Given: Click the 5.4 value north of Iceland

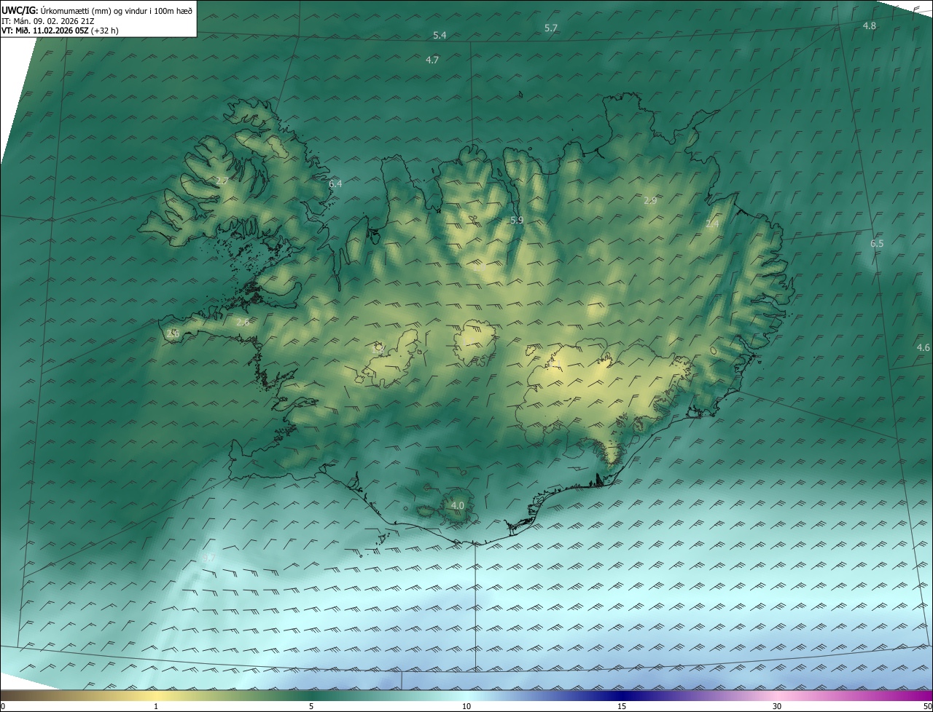Looking at the screenshot, I should (440, 36).
